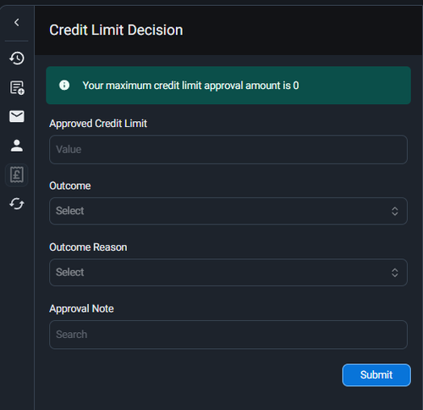Screen dimensions: 423x410
Task: Select the pound receipt icon
Action: click(17, 175)
